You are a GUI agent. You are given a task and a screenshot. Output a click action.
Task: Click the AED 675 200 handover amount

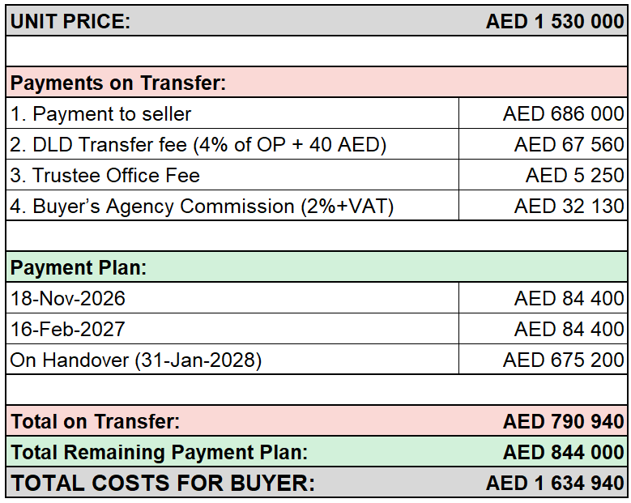tap(564, 360)
